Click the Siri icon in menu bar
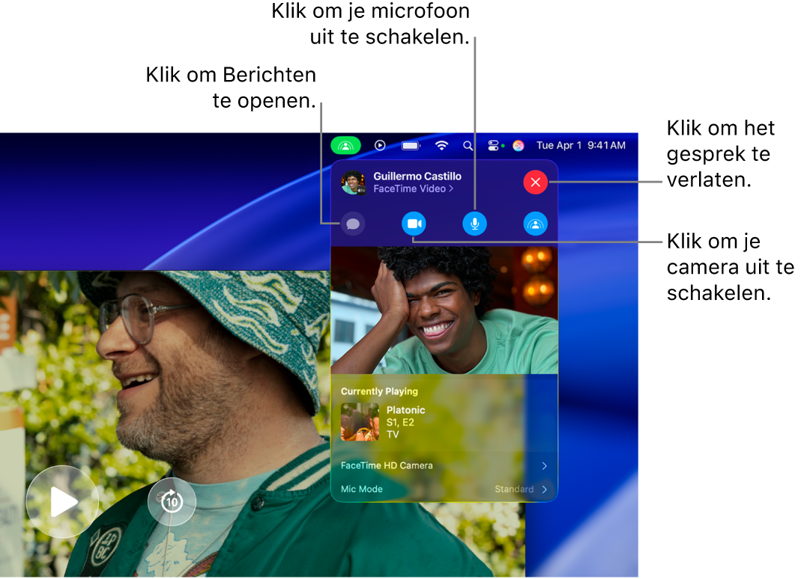This screenshot has height=579, width=801. point(519,146)
